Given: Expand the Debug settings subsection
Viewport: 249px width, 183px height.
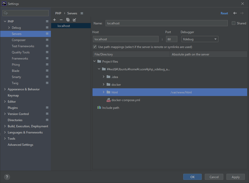Looking at the screenshot, I should (9, 28).
